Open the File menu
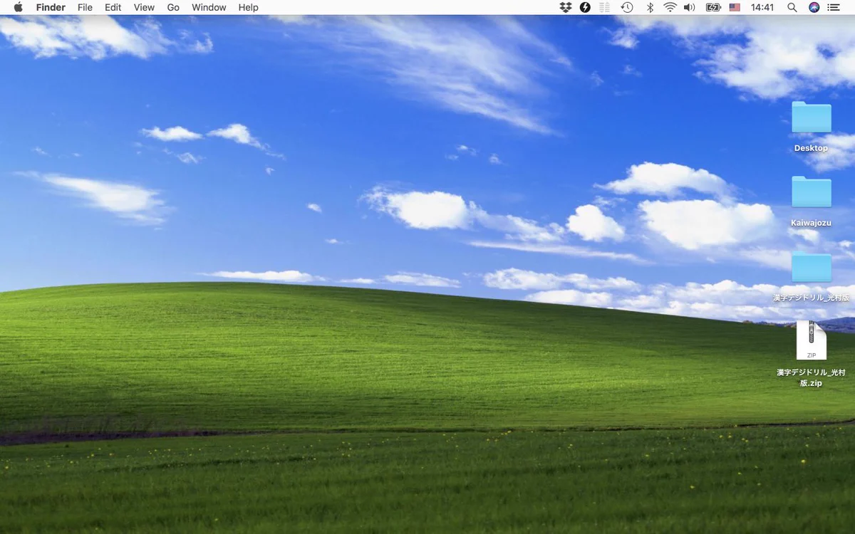The image size is (855, 534). pyautogui.click(x=85, y=7)
